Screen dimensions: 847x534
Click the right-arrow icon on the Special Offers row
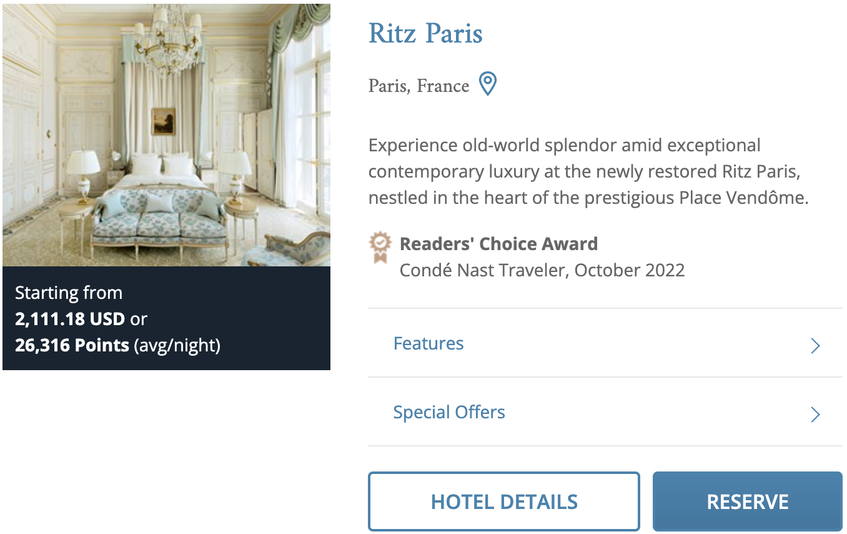[815, 414]
